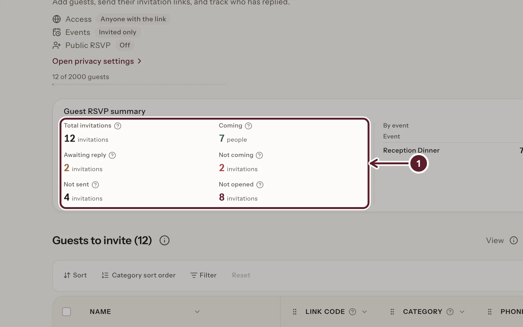Click the 4 invitations Not sent value
The height and width of the screenshot is (327, 523).
point(83,197)
